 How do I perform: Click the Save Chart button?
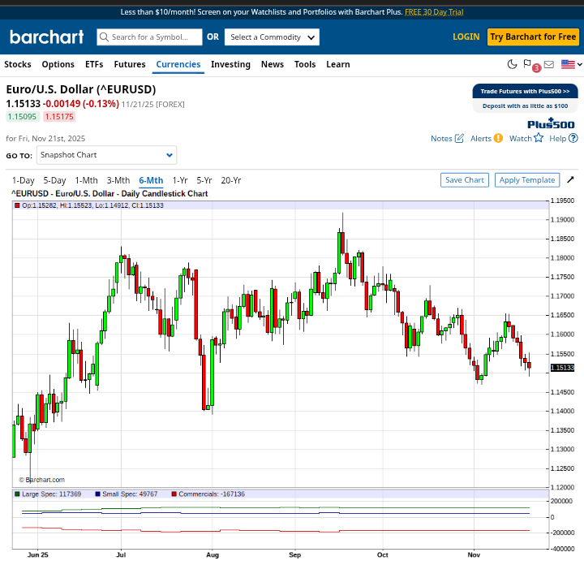465,180
